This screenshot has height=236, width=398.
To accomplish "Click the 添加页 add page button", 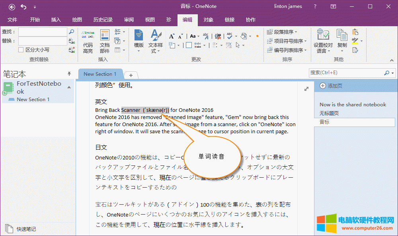I will click(331, 86).
